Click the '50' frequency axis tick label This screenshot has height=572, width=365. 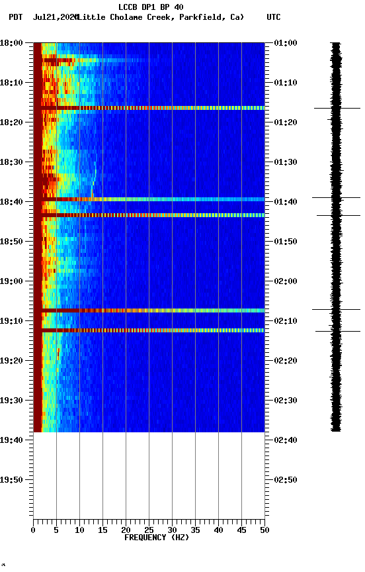[x=264, y=531]
